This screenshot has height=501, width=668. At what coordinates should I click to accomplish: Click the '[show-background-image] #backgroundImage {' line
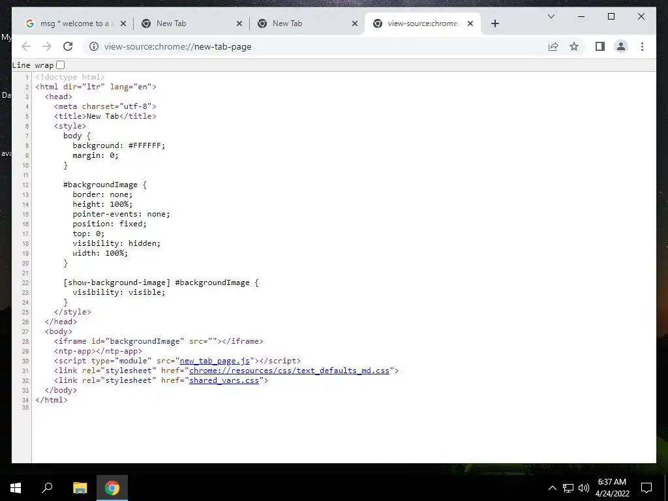161,282
